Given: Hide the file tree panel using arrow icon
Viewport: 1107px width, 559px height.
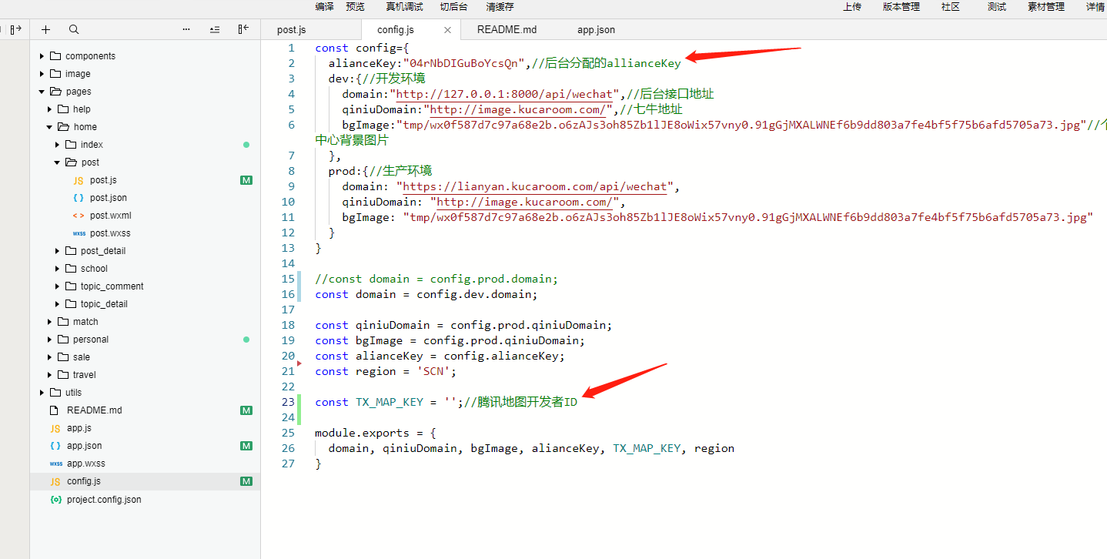Looking at the screenshot, I should (x=243, y=29).
